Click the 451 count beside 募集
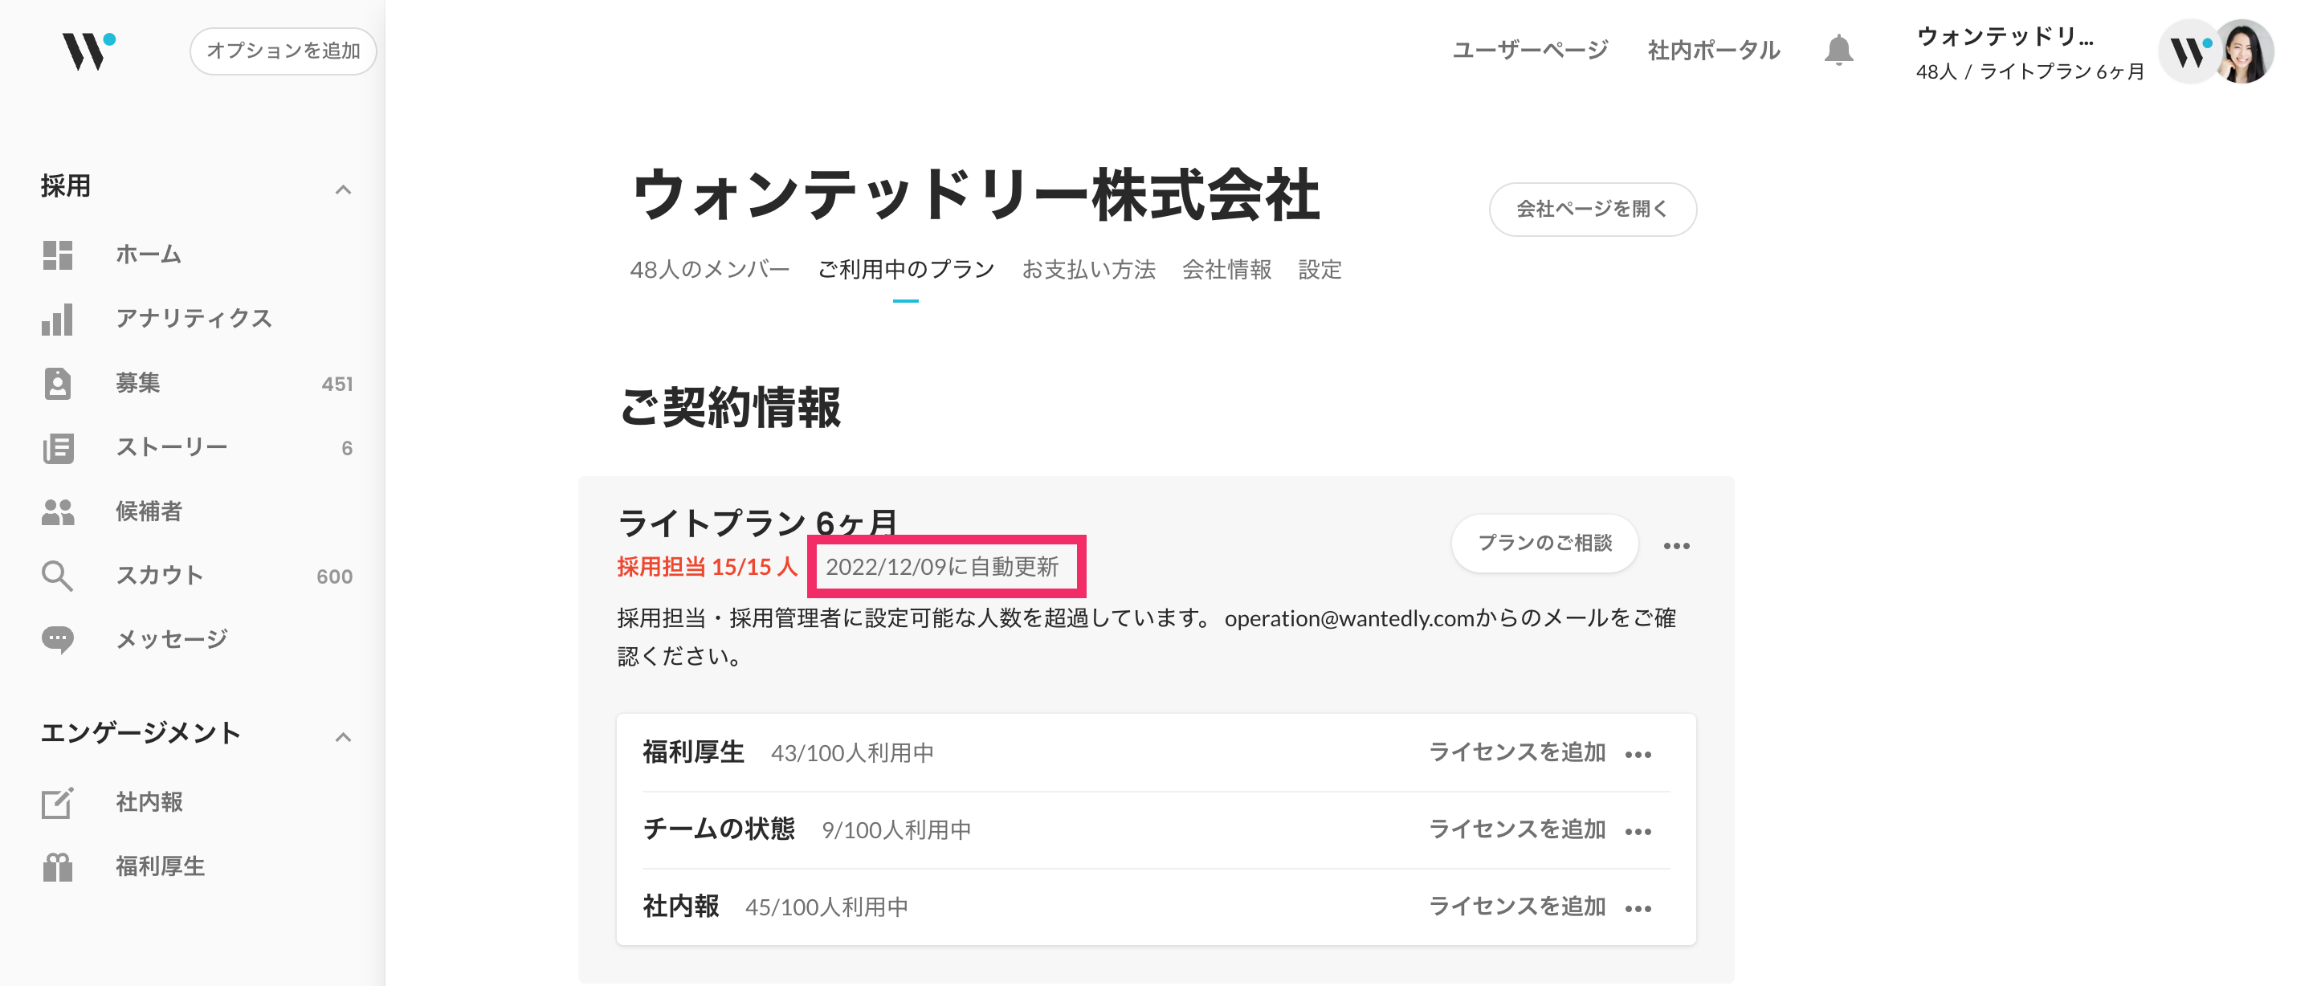This screenshot has width=2313, height=986. coord(337,385)
